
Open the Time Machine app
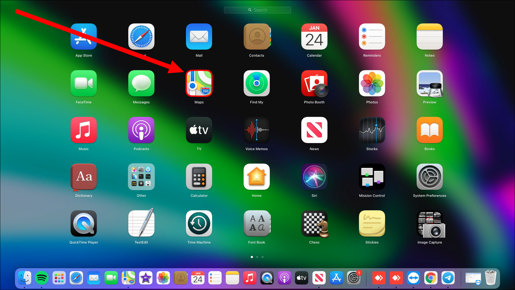tap(199, 223)
